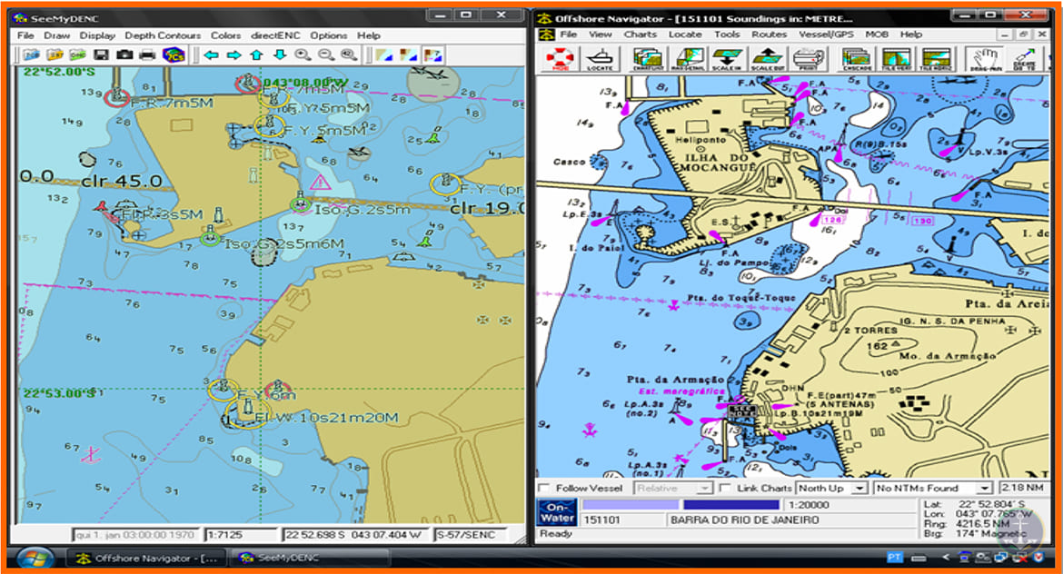Pan the SeeMyDENC chart down with the arrow
The width and height of the screenshot is (1063, 574).
[279, 54]
